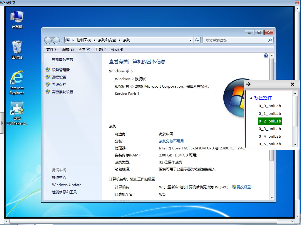Open 系统保护 link
Screen dimensions: 301x225
click(x=59, y=84)
